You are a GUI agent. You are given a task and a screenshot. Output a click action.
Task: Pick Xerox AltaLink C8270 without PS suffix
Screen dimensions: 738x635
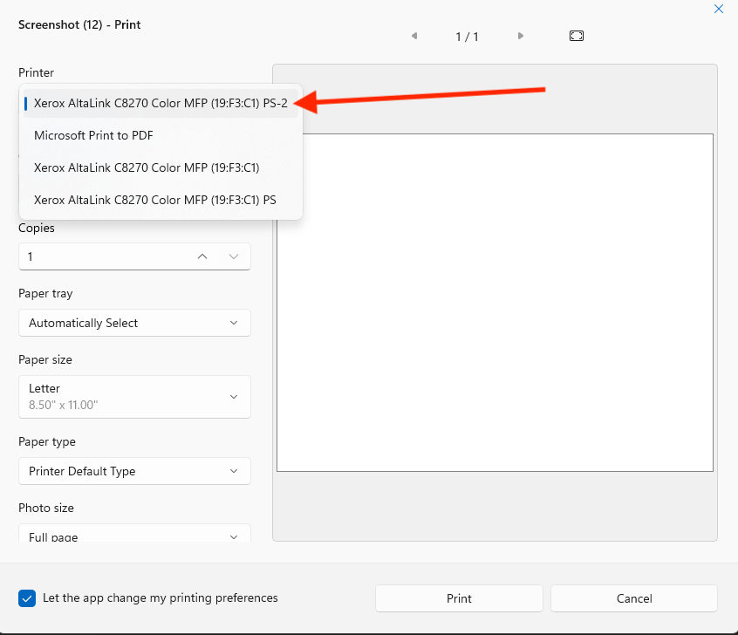pos(147,167)
